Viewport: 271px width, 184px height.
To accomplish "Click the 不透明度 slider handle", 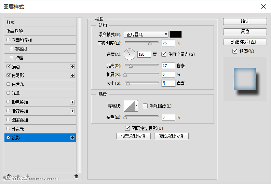I will pyautogui.click(x=150, y=43).
